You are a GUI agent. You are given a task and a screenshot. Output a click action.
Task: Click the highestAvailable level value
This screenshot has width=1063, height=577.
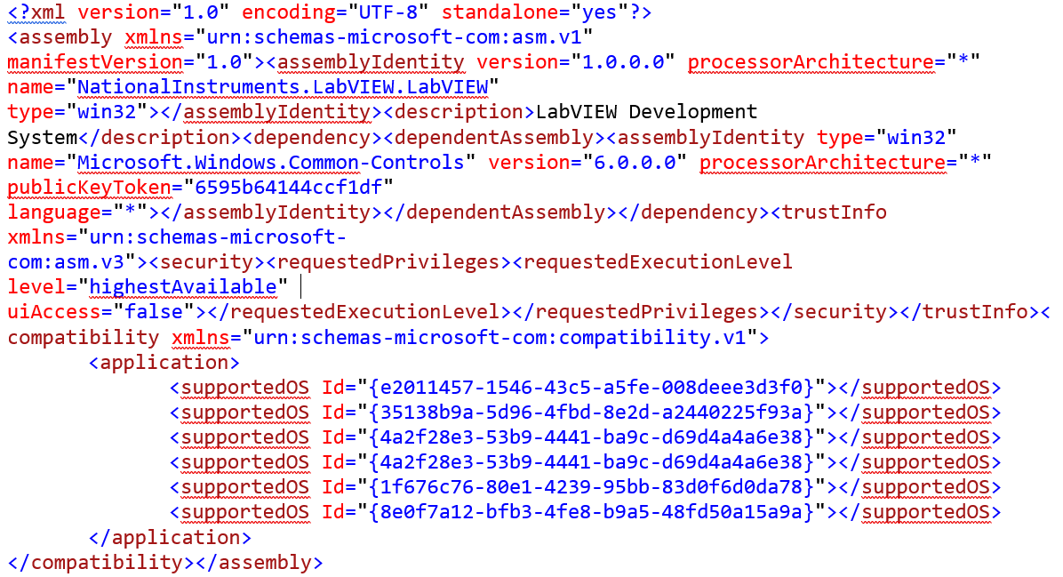182,287
